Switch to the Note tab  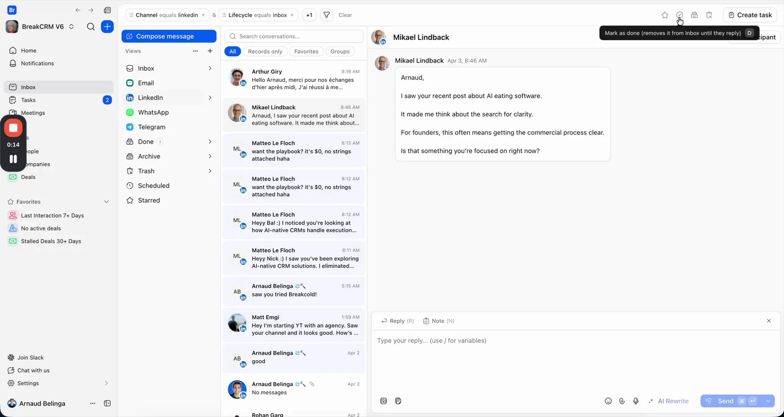(x=439, y=321)
